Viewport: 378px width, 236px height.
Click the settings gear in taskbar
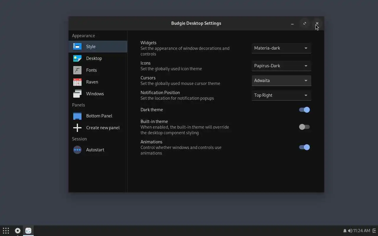click(x=18, y=231)
